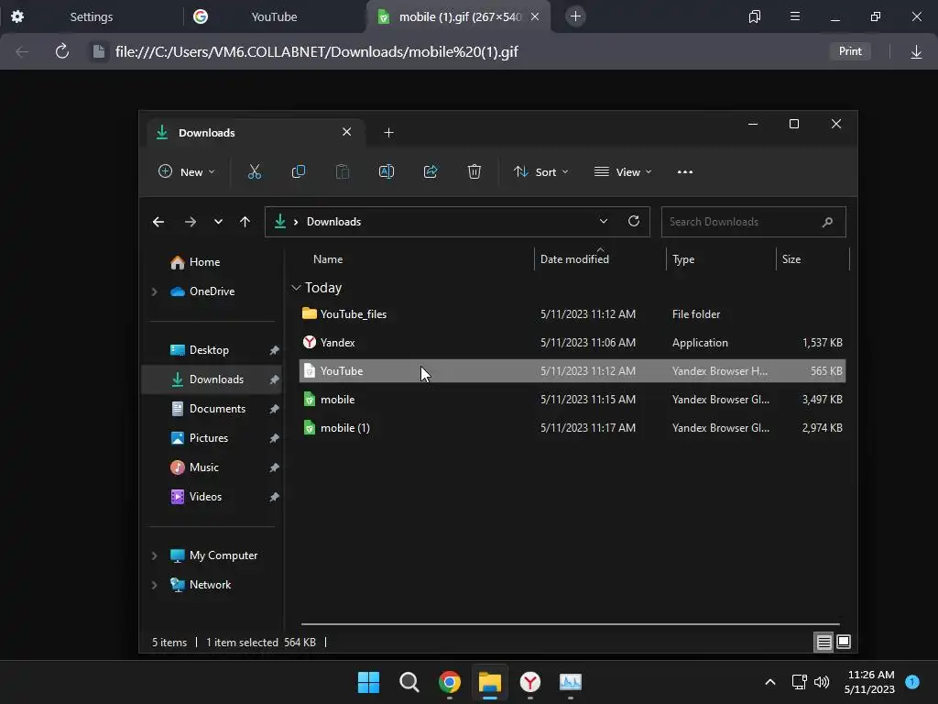Image resolution: width=938 pixels, height=704 pixels.
Task: Expand OneDrive in navigation pane
Action: [x=154, y=291]
